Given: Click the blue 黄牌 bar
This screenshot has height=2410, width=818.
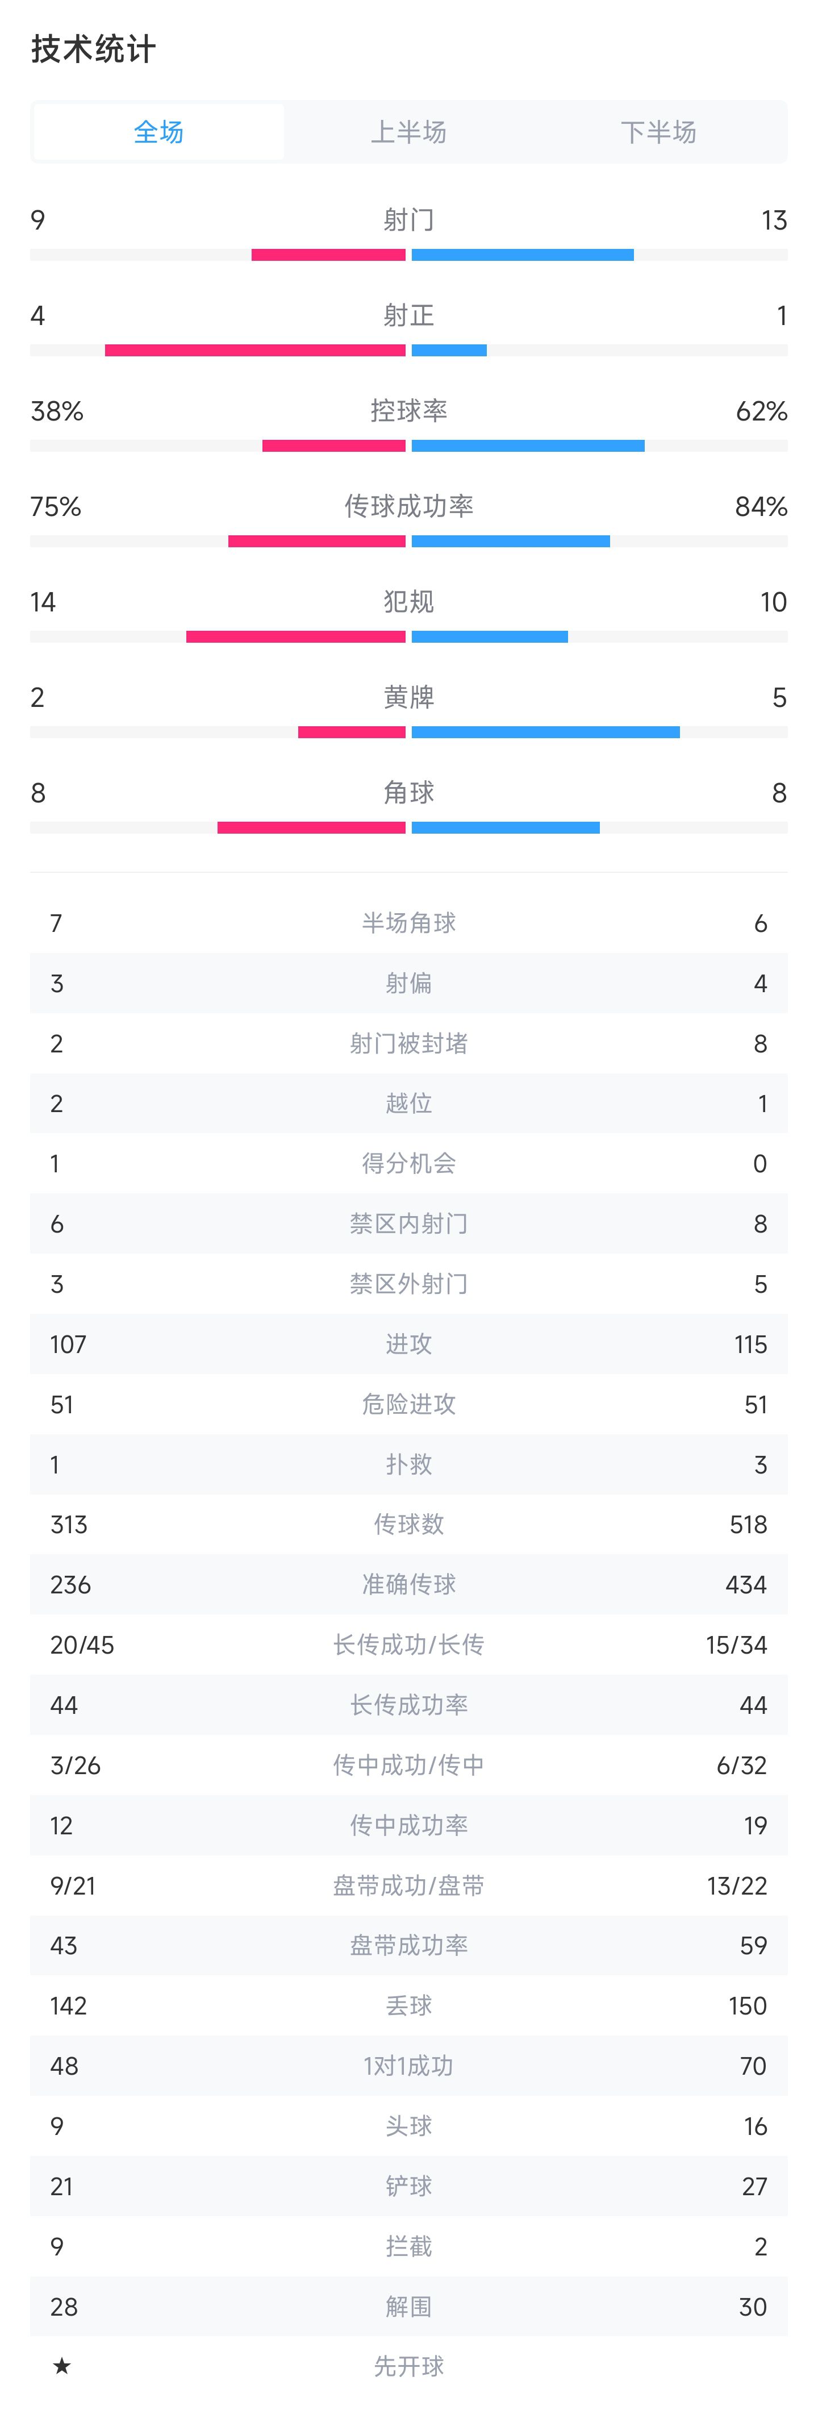Looking at the screenshot, I should [545, 732].
